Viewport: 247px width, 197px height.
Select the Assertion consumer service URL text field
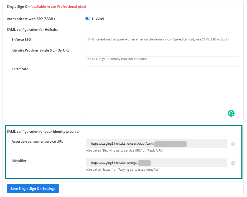(x=156, y=144)
